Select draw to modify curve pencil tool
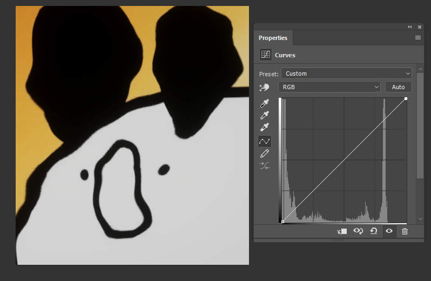Screen dimensions: 431x281 265,153
